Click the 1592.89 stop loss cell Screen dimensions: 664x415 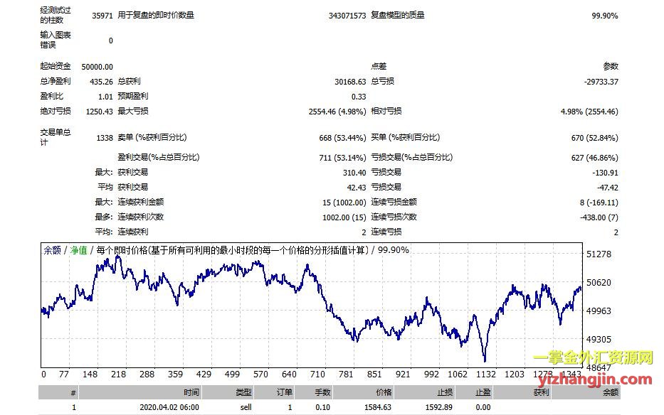436,407
